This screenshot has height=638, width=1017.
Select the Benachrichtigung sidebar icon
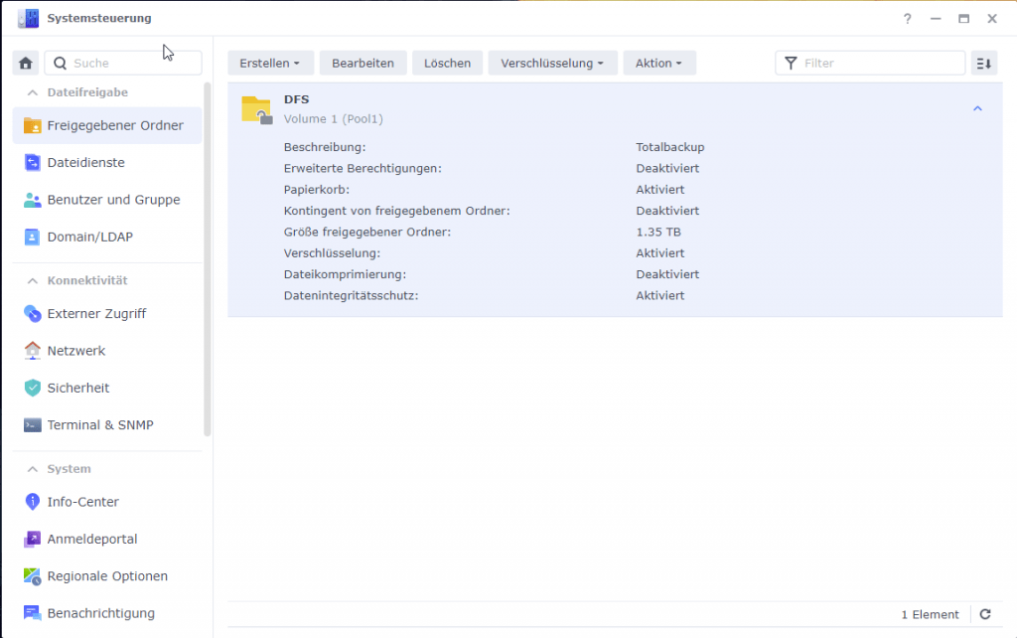tap(34, 613)
